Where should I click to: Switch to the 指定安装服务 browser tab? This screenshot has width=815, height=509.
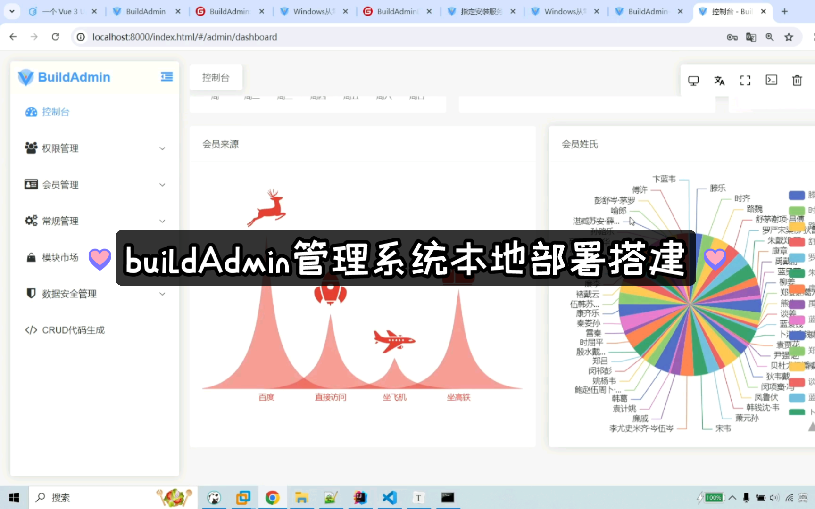point(481,11)
